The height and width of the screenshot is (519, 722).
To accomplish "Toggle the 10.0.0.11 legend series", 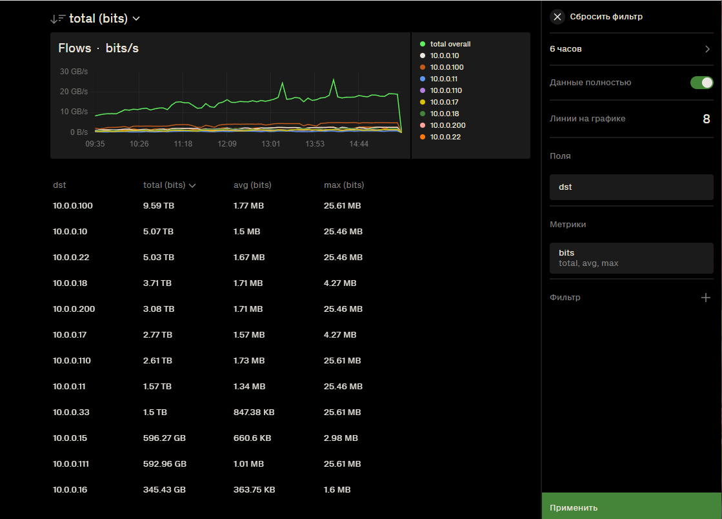I will (x=443, y=79).
